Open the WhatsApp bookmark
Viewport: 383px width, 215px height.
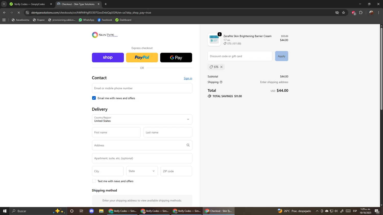87,20
